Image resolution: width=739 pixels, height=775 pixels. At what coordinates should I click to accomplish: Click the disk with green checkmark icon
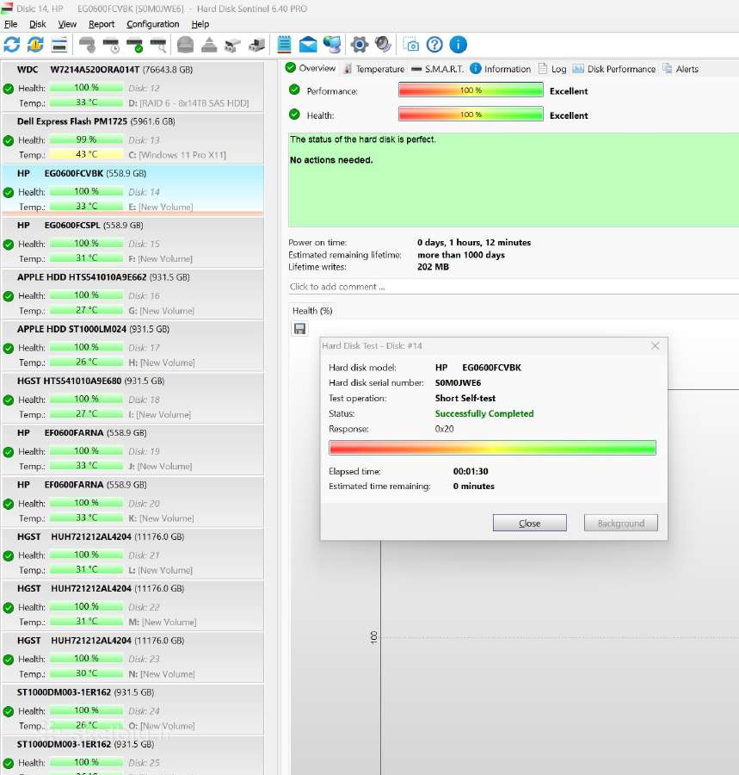point(135,45)
